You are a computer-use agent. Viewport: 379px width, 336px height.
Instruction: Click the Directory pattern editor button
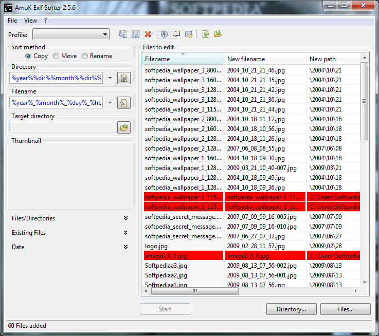pyautogui.click(x=124, y=78)
